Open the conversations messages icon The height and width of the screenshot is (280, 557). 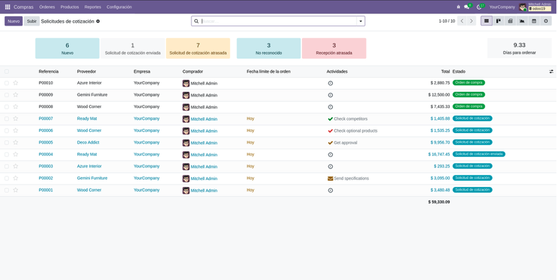(466, 7)
